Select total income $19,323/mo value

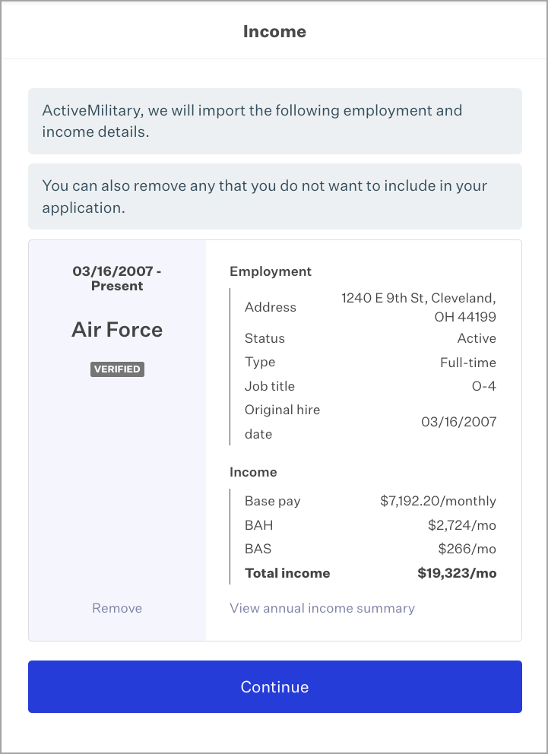[x=457, y=572]
